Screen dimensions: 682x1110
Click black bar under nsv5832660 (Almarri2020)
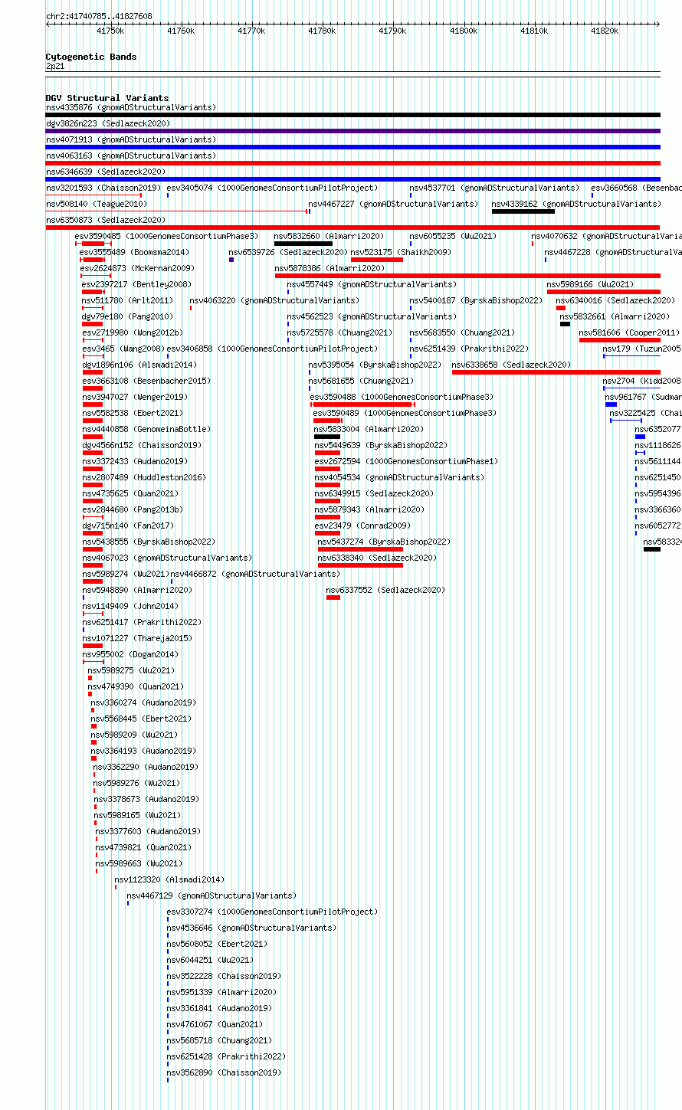[x=303, y=244]
